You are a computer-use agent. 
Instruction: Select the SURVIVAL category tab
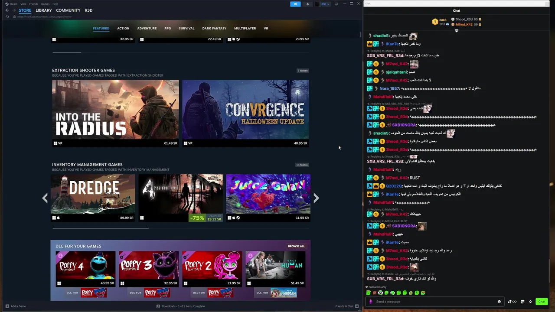click(x=186, y=29)
